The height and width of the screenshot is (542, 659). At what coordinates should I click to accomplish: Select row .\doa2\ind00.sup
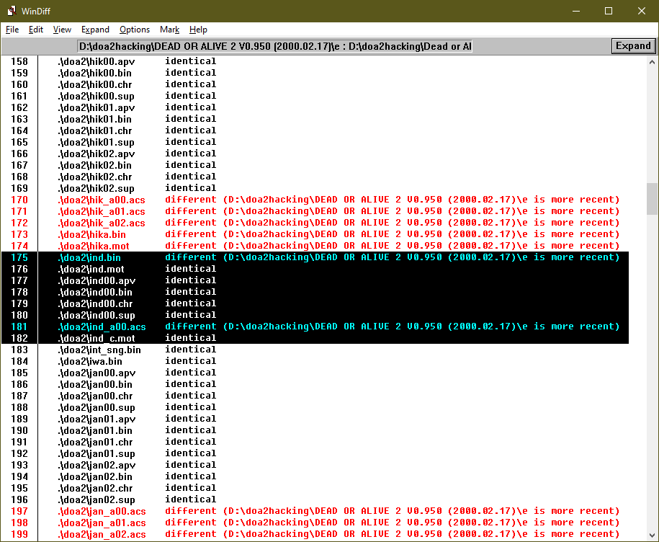(x=315, y=315)
